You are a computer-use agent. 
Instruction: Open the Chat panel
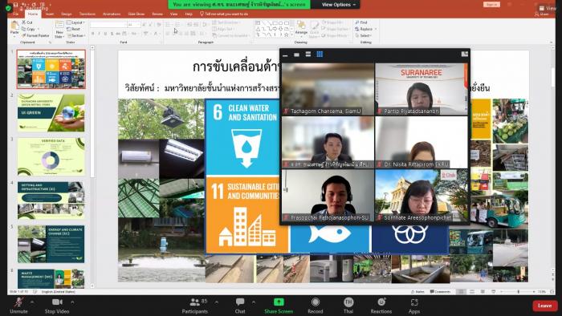pyautogui.click(x=240, y=306)
